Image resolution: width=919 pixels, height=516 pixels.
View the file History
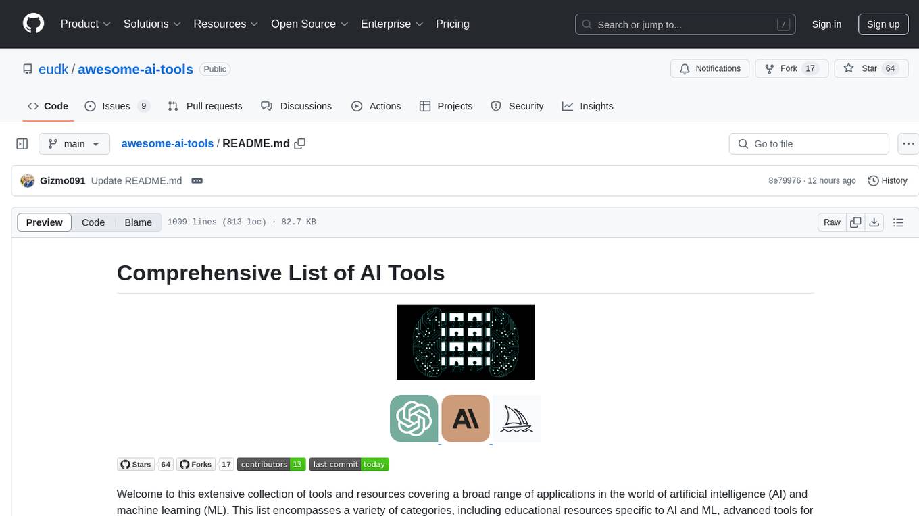(887, 181)
